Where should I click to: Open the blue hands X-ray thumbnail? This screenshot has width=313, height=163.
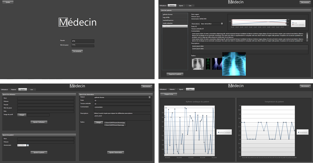[x=217, y=64]
